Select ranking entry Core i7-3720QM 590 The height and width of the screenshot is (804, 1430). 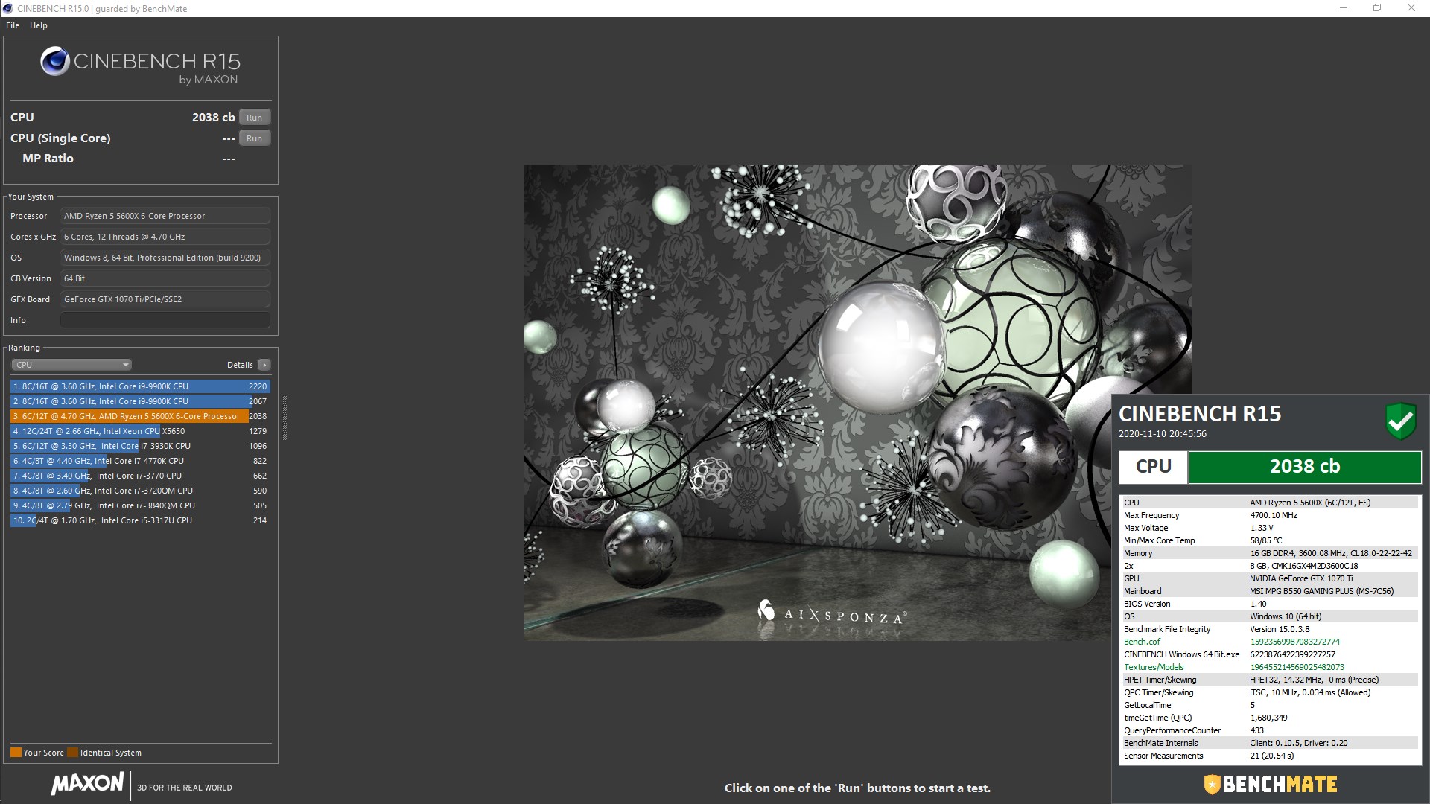coord(140,491)
